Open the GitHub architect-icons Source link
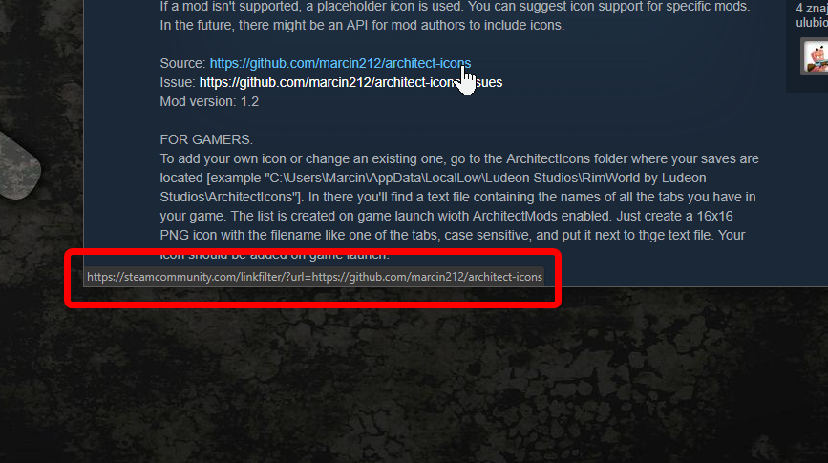 pyautogui.click(x=340, y=63)
